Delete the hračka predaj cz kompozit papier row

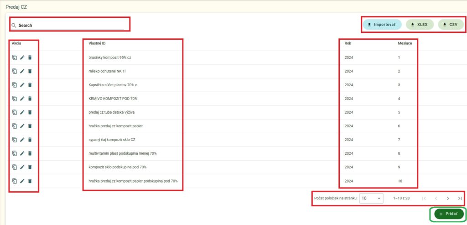[30, 126]
